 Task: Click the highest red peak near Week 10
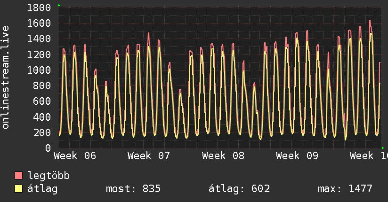tap(370, 21)
